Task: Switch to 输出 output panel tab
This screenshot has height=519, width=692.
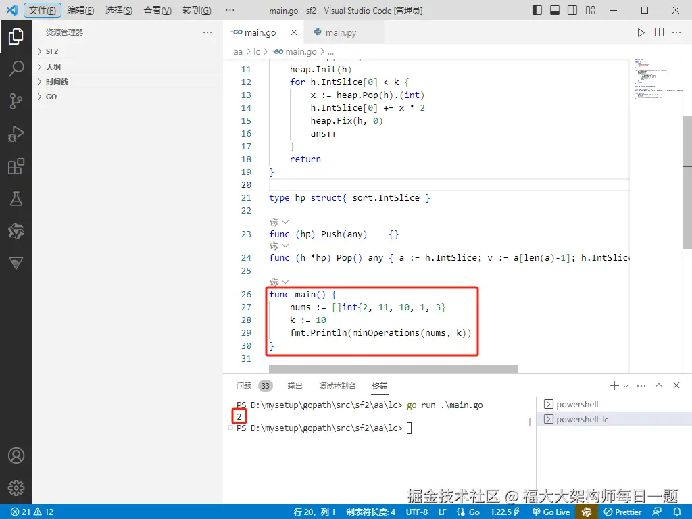Action: pyautogui.click(x=295, y=386)
